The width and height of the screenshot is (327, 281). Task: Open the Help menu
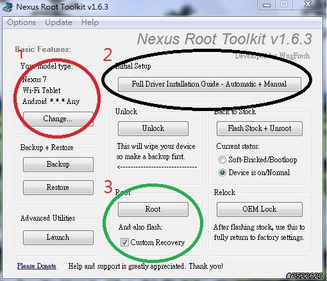point(90,22)
